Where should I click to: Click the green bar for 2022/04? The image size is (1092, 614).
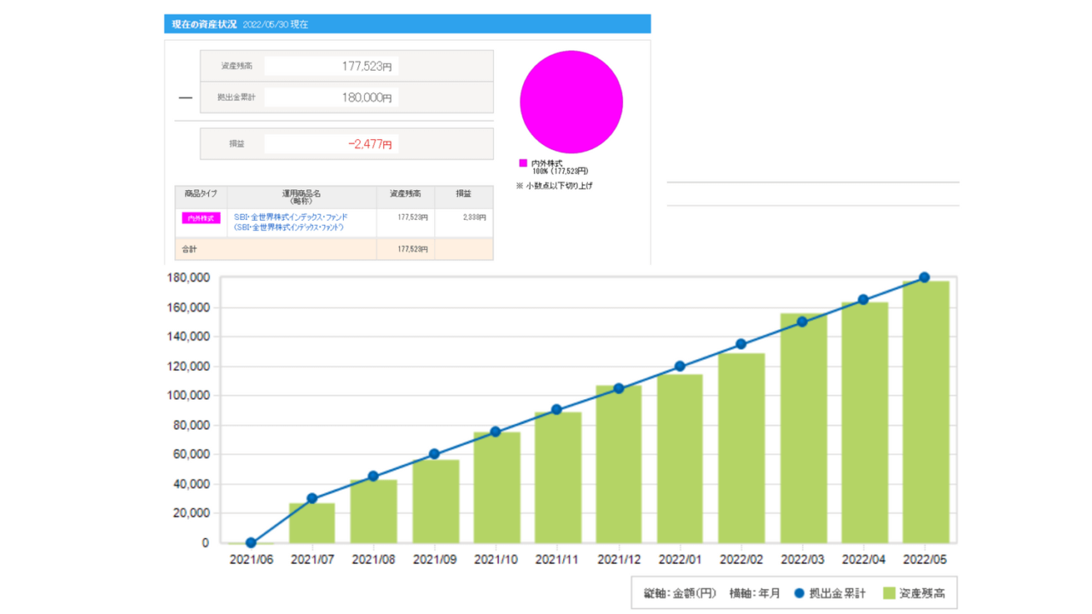tap(864, 423)
